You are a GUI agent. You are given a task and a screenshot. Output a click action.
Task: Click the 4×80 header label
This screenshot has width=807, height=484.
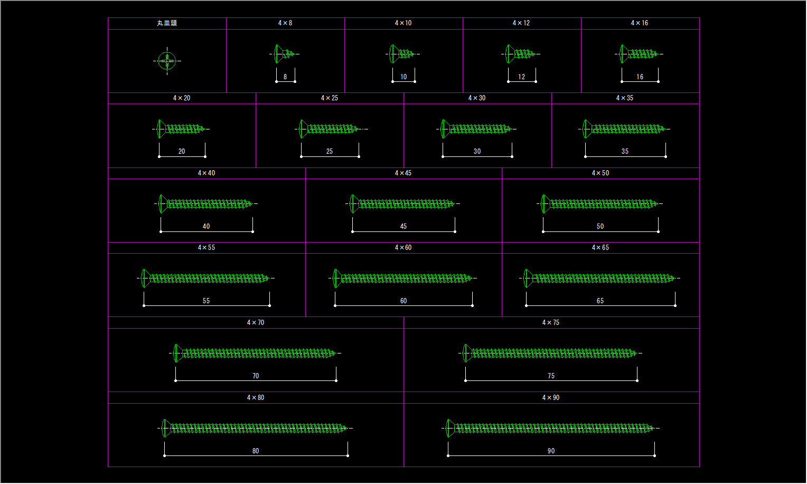[x=256, y=398]
